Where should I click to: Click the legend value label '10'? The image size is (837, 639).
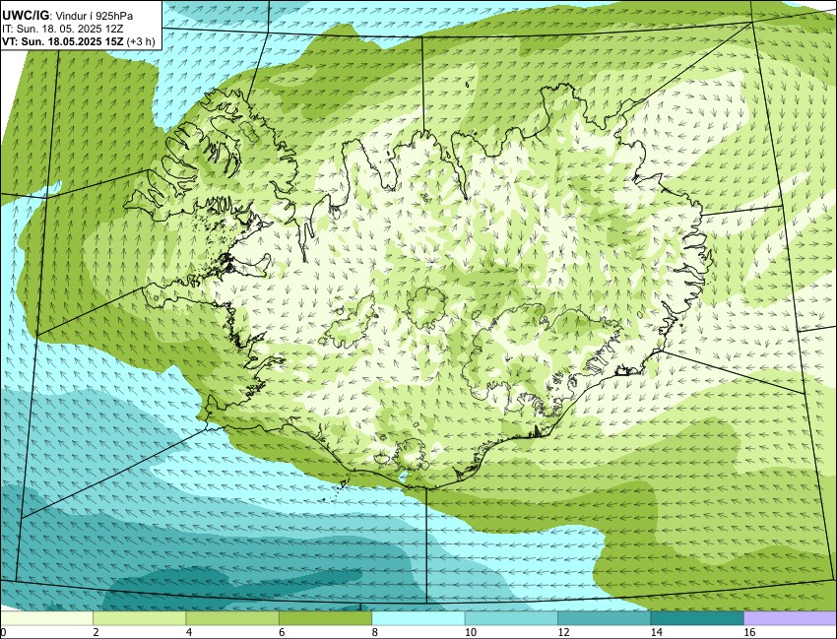[471, 632]
